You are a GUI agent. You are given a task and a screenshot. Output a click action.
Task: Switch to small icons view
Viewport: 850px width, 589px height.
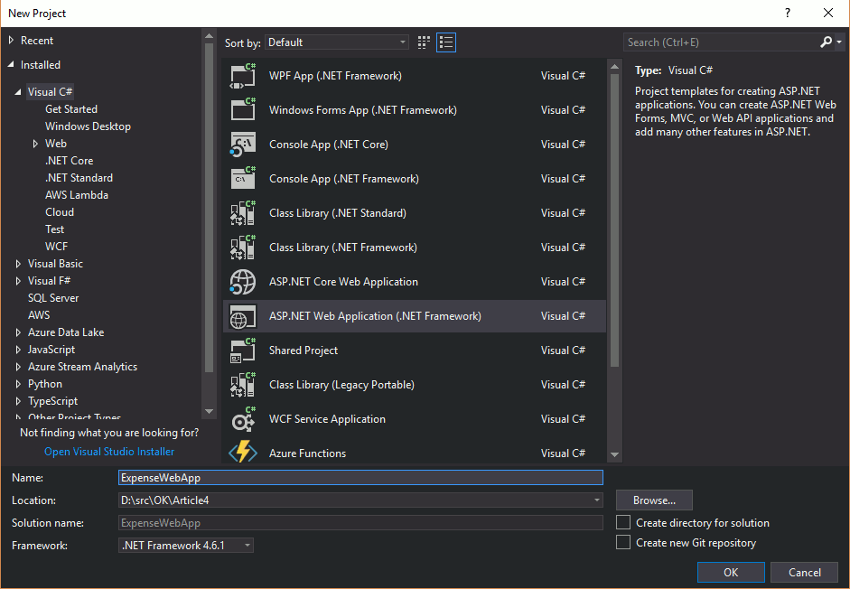pyautogui.click(x=425, y=42)
